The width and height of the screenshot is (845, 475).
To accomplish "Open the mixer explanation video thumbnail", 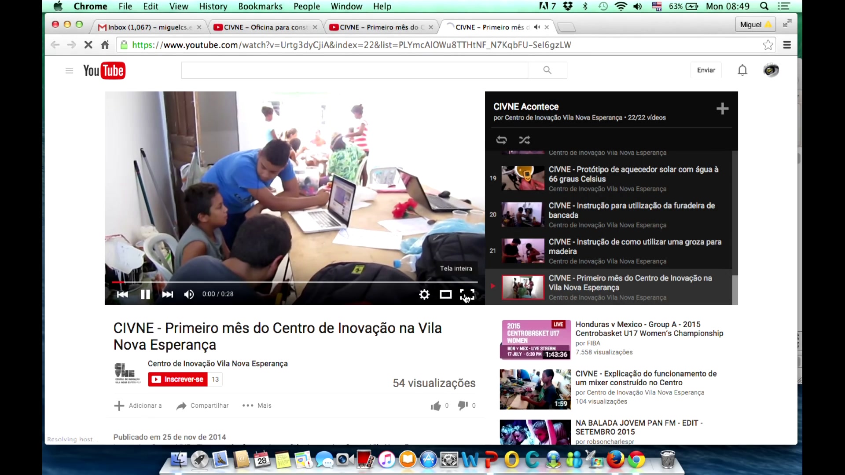I will coord(535,389).
